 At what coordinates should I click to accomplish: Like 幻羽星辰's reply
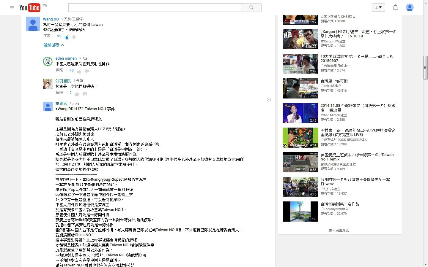coord(77,94)
